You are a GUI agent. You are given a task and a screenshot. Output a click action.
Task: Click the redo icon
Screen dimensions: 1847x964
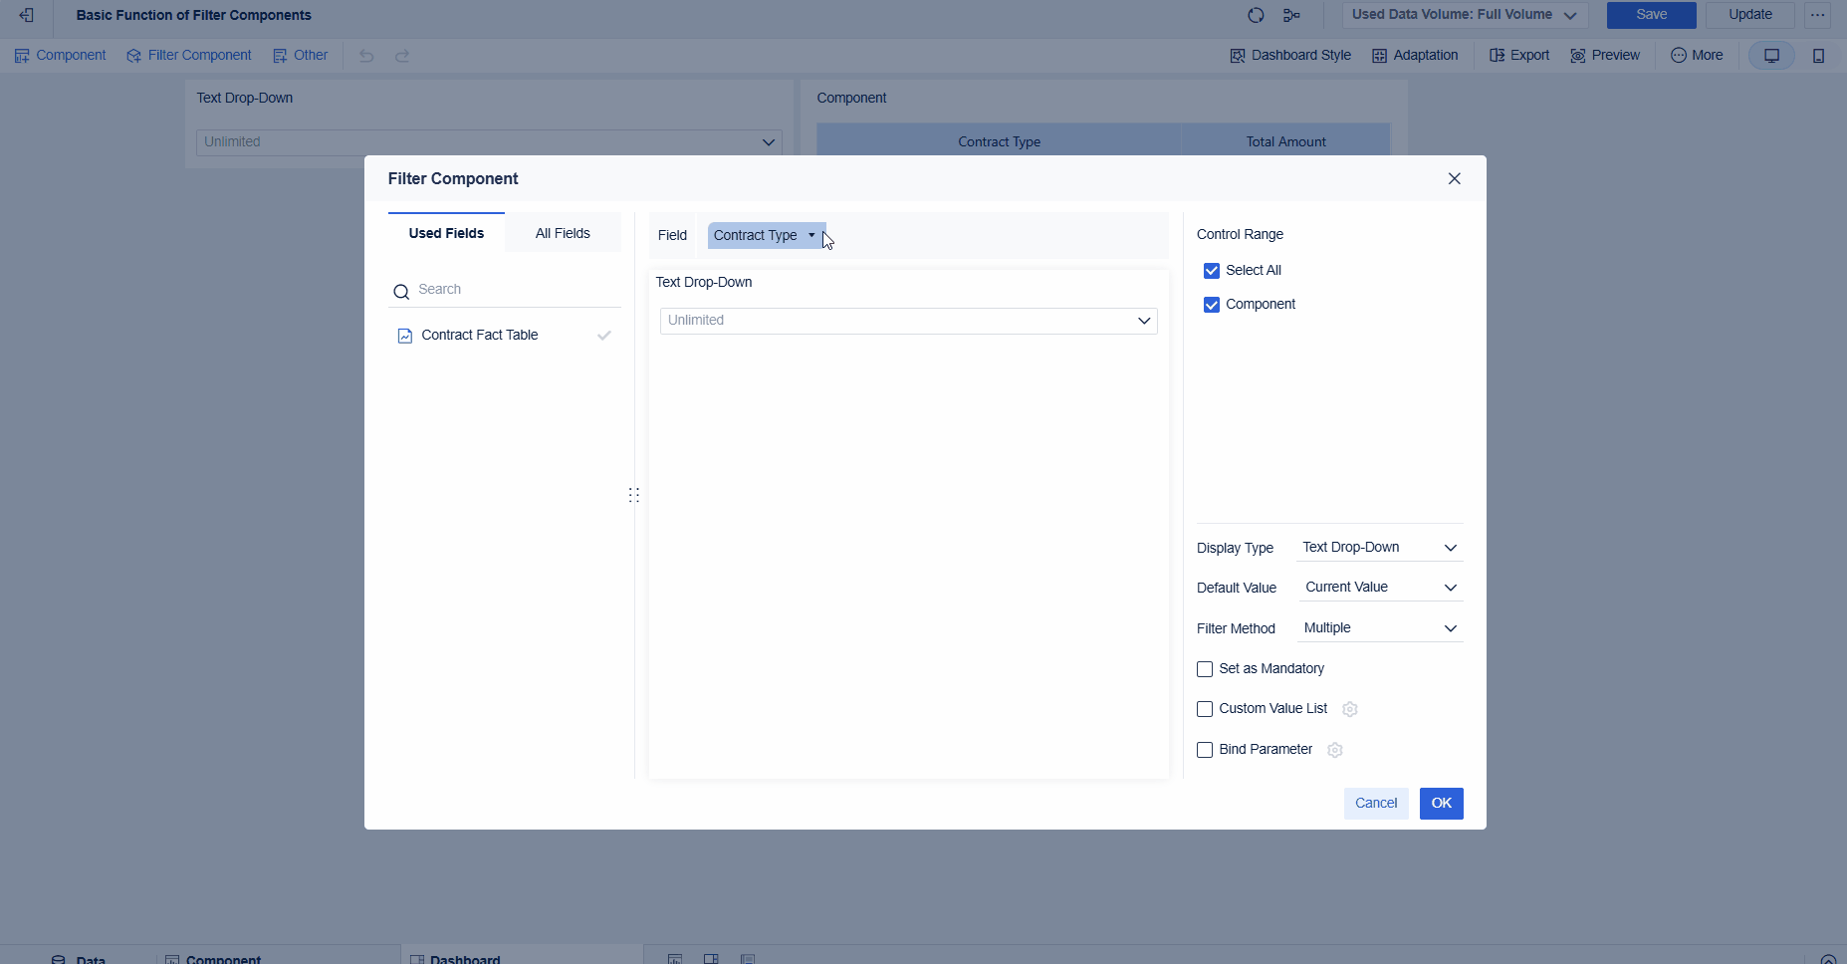402,55
